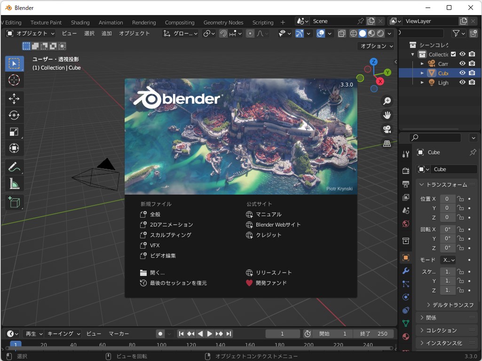Open the Render properties tab

pyautogui.click(x=405, y=171)
